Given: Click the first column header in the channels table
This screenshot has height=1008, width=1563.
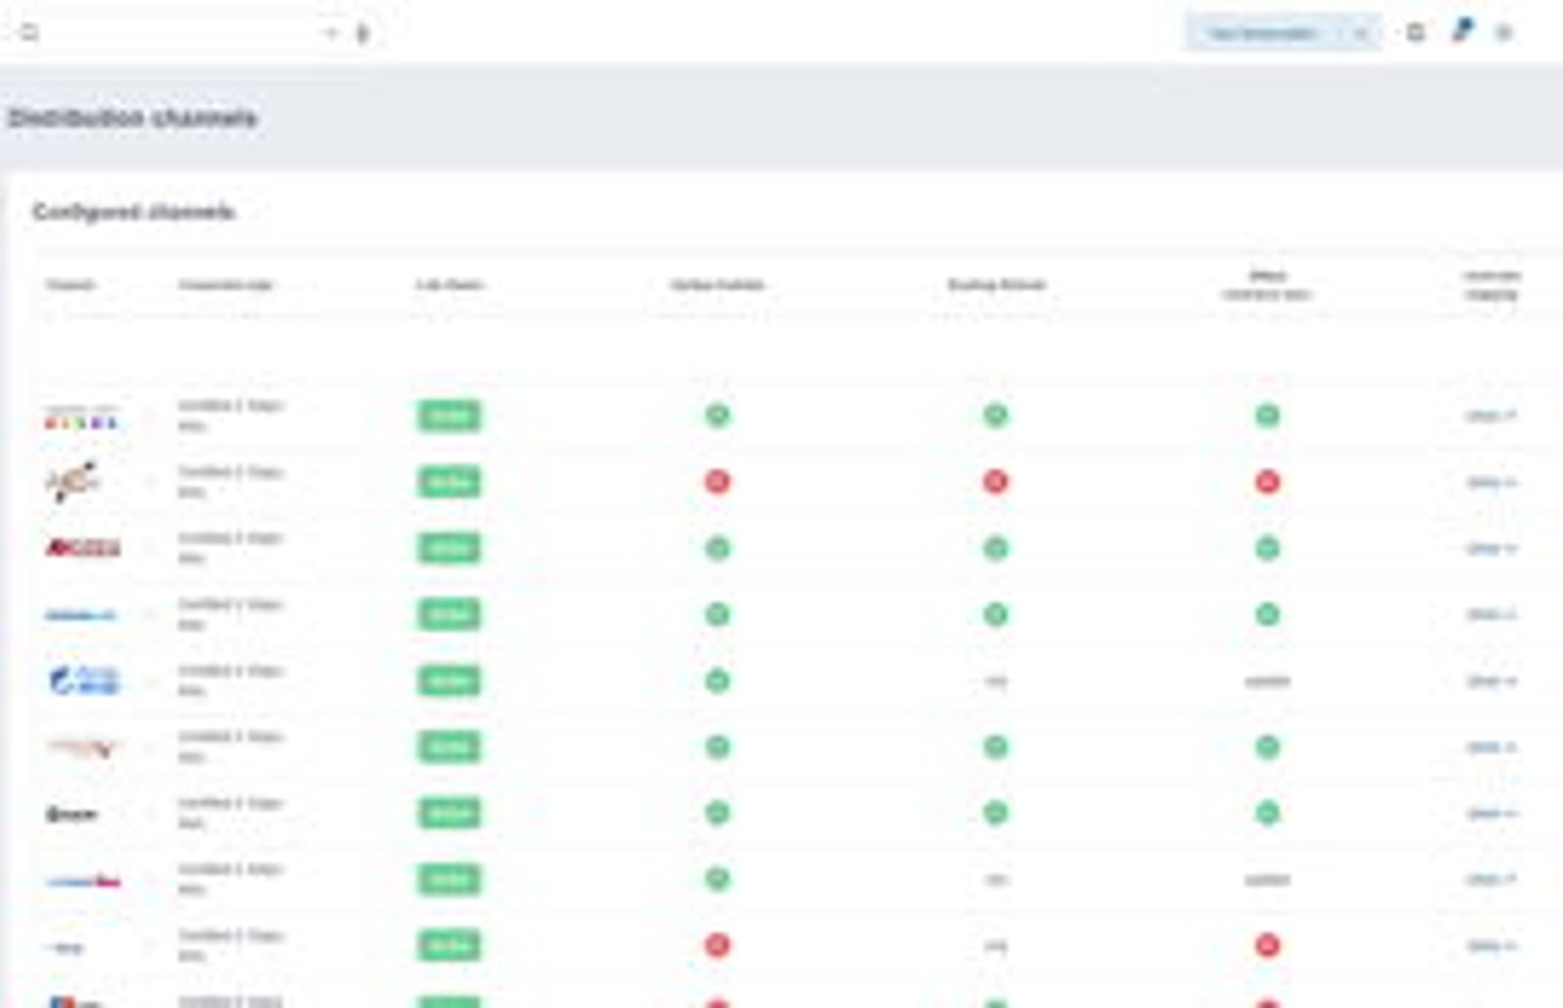Looking at the screenshot, I should tap(70, 285).
